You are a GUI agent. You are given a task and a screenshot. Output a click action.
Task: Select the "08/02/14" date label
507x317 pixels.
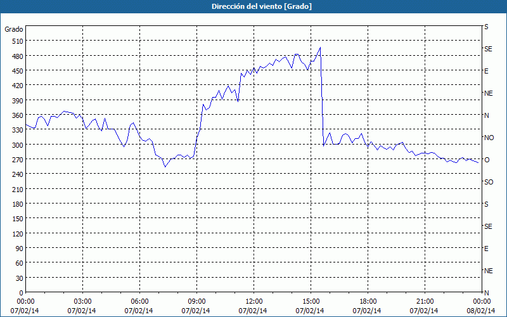click(x=481, y=311)
